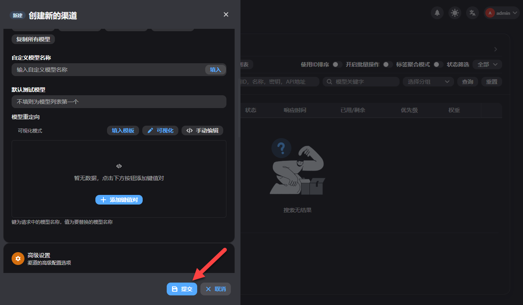Click the 复制所有模型 button
This screenshot has height=305, width=523.
point(33,39)
